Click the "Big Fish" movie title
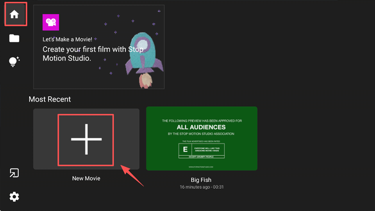The image size is (375, 211). pos(202,180)
